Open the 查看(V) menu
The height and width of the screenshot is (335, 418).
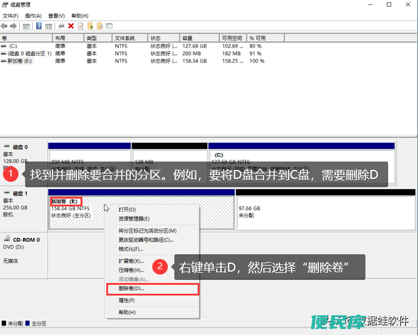(x=57, y=16)
